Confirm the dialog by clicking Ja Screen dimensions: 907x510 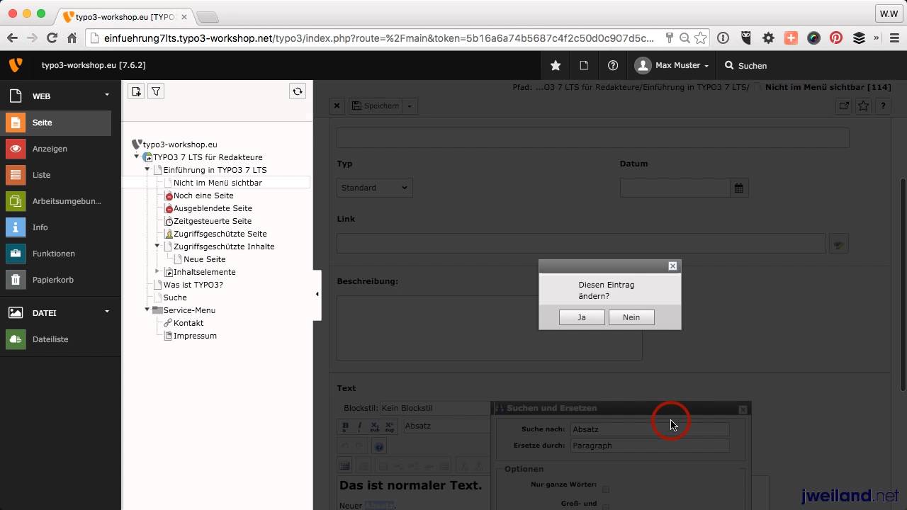click(582, 317)
